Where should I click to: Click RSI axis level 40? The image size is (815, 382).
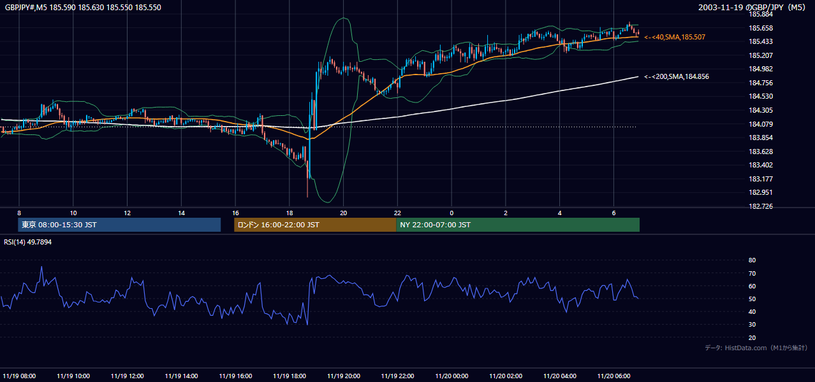[752, 311]
